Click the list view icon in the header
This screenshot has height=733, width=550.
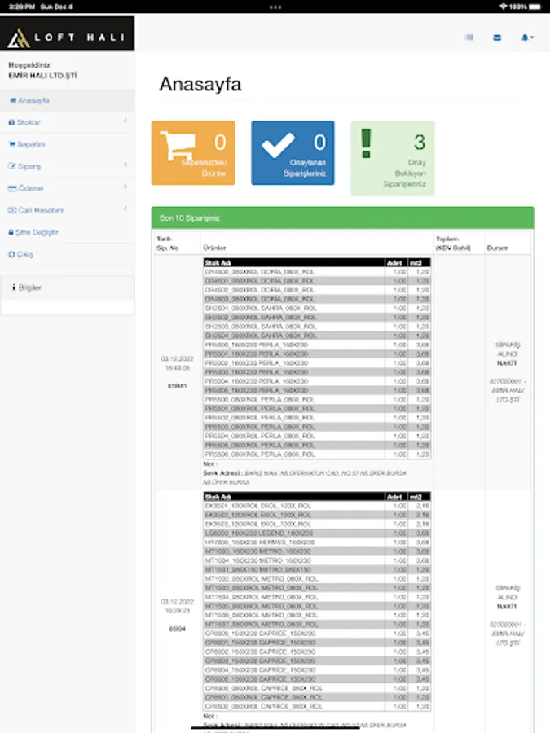tap(469, 37)
